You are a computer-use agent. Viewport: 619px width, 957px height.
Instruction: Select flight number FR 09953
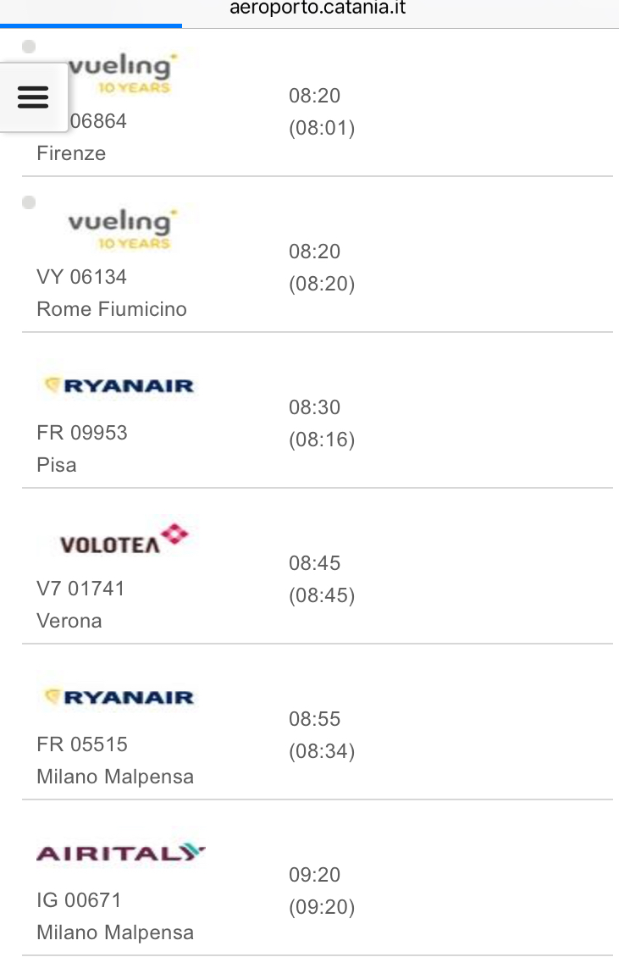coord(82,433)
